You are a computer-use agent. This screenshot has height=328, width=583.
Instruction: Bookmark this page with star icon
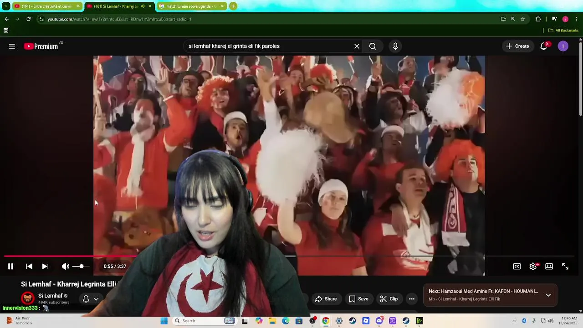pyautogui.click(x=523, y=19)
